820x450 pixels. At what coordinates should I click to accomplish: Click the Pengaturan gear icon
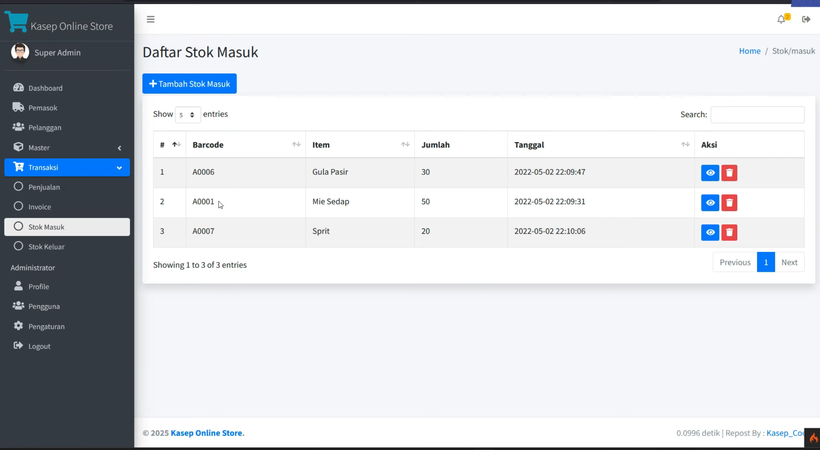(x=18, y=326)
